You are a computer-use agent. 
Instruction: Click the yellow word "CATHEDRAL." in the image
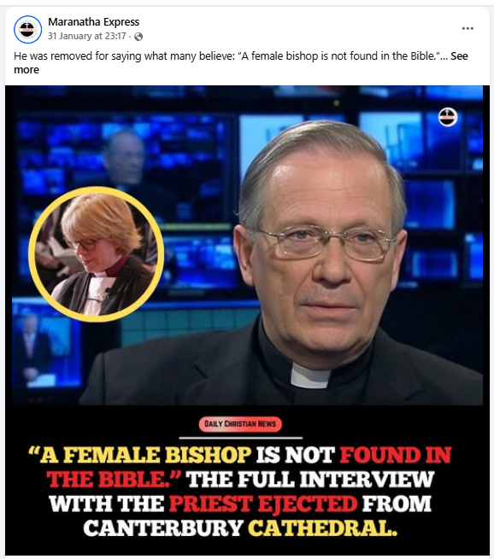click(323, 528)
